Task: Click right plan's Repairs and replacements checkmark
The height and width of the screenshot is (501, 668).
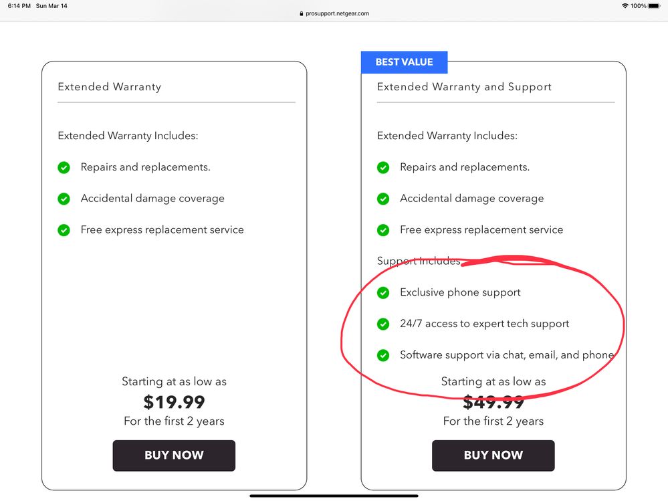Action: pyautogui.click(x=383, y=167)
